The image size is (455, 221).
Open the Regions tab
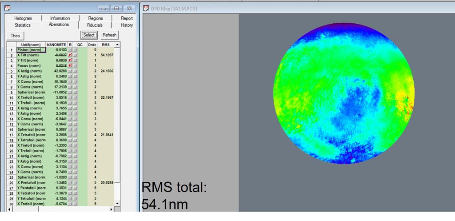(x=95, y=18)
